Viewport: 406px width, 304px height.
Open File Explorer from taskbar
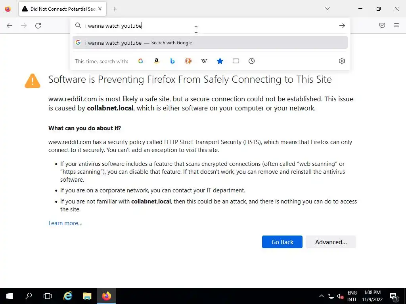point(87,296)
